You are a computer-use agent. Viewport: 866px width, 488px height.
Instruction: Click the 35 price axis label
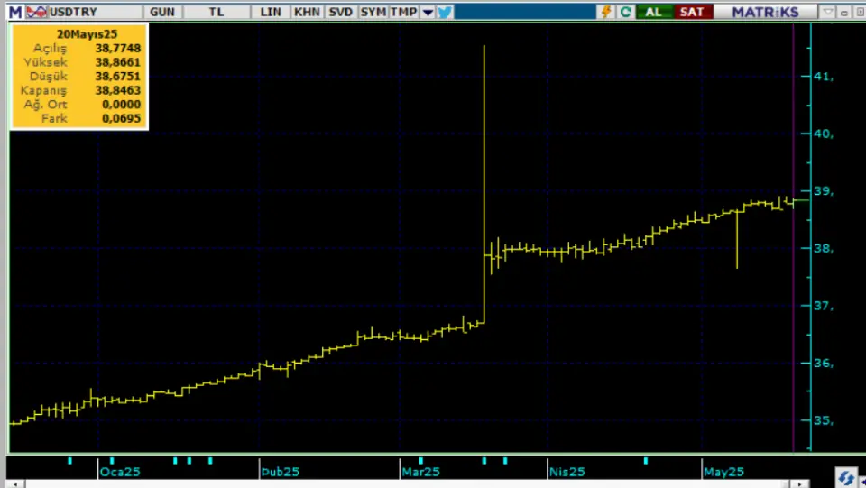pos(824,420)
